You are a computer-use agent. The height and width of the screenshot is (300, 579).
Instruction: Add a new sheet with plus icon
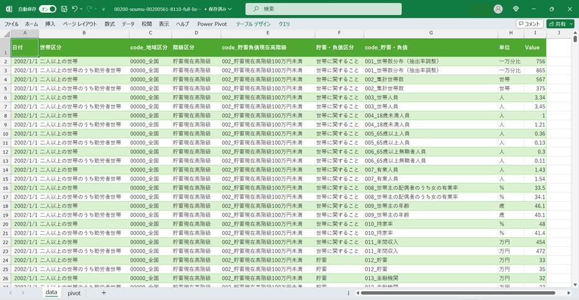coord(104,292)
